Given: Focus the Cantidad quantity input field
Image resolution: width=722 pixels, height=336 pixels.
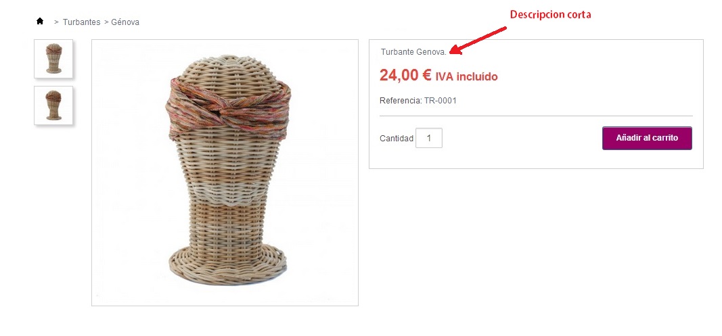Looking at the screenshot, I should (429, 138).
